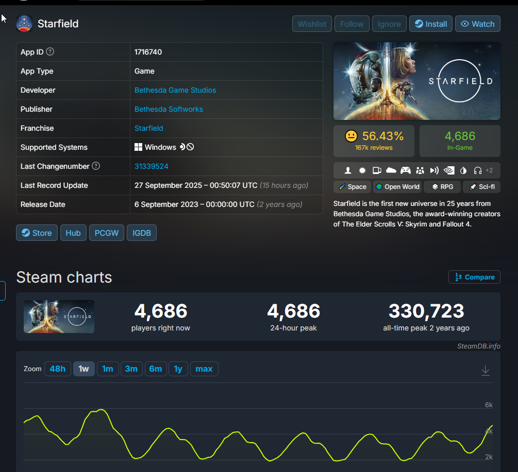
Task: Toggle Ignore for Starfield
Action: 389,24
